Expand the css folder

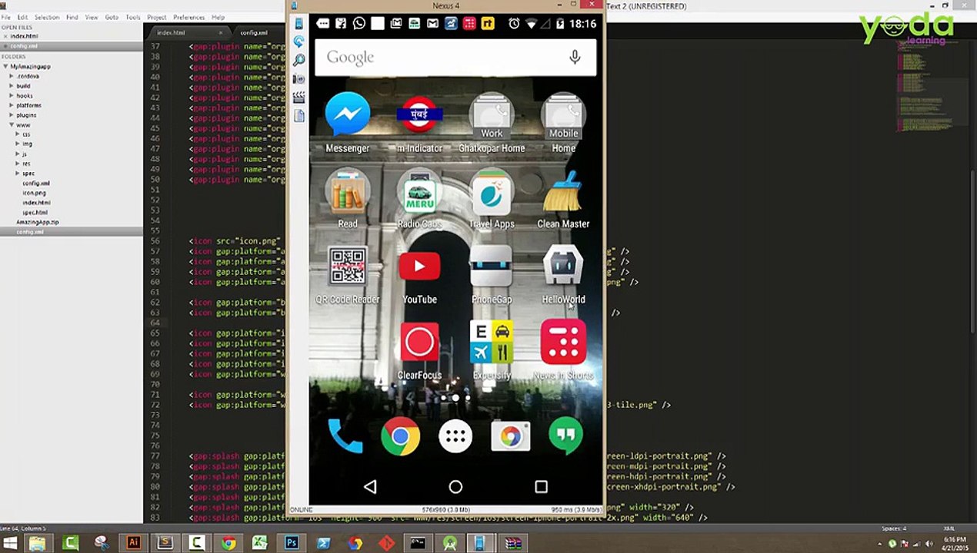(x=18, y=134)
